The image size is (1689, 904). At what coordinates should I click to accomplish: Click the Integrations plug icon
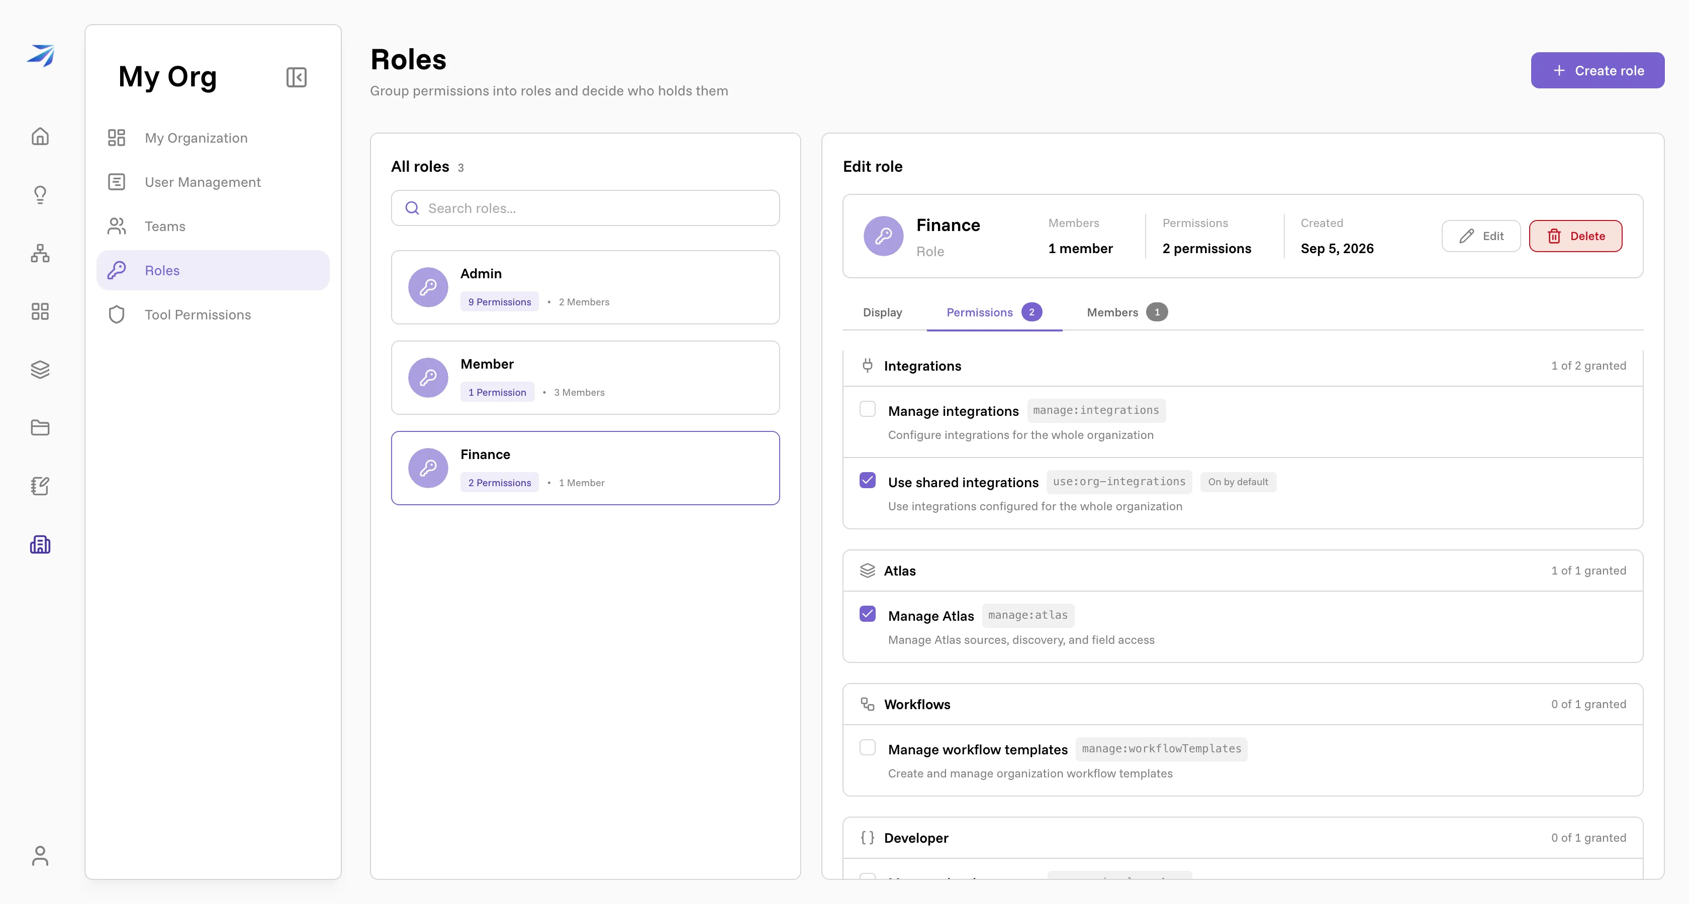pos(868,366)
